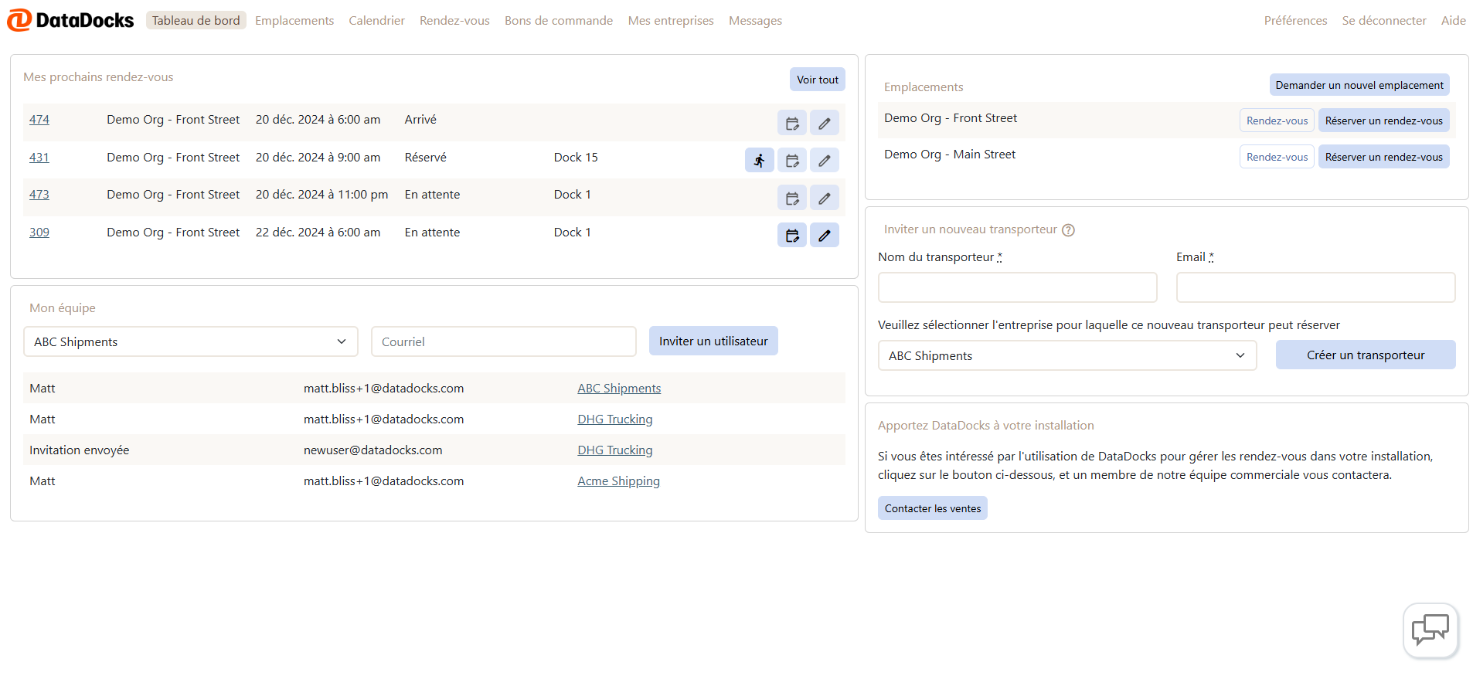Edit appointment 474 with pencil icon

(825, 123)
